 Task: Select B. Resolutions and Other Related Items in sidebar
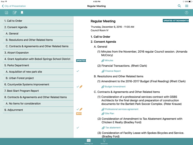pos(38,40)
